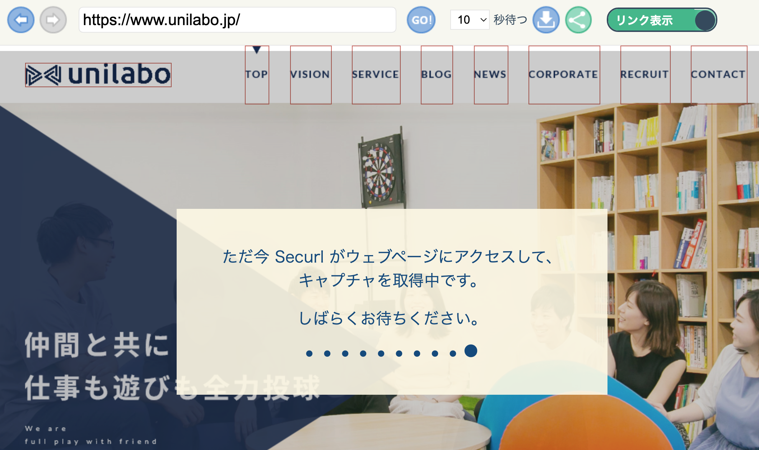Click the CONTACT navigation menu item
This screenshot has width=759, height=450.
[x=717, y=75]
